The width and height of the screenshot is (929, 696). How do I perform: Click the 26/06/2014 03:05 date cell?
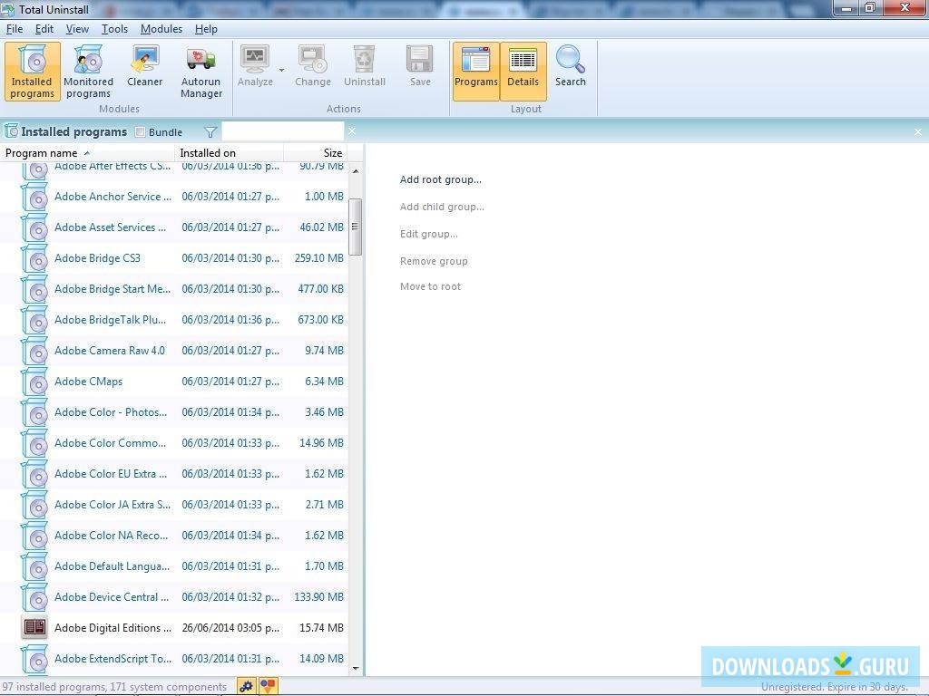coord(230,627)
